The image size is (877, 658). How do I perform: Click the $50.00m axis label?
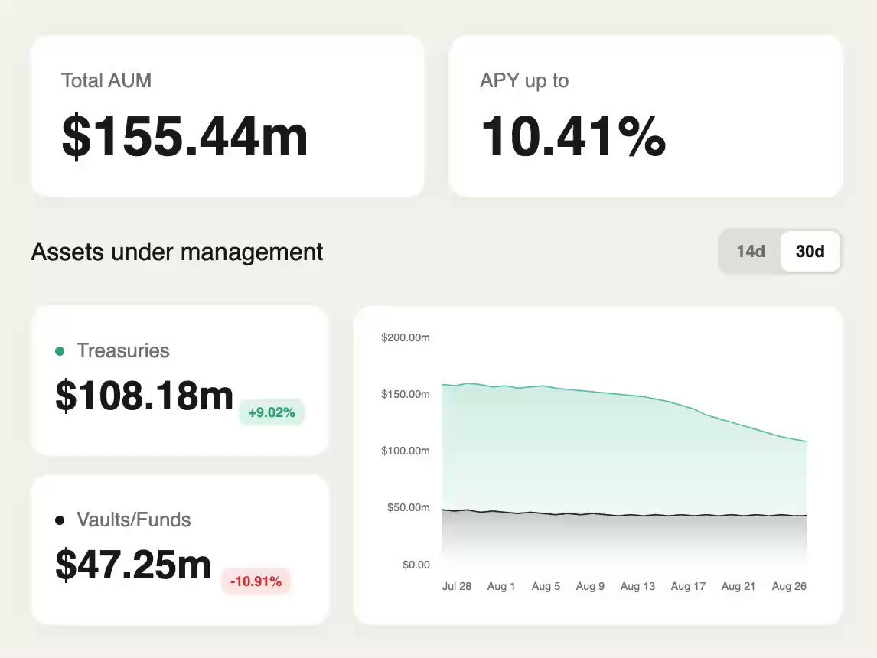[409, 507]
